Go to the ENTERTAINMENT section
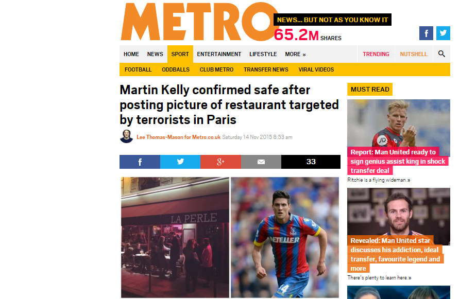 click(219, 54)
